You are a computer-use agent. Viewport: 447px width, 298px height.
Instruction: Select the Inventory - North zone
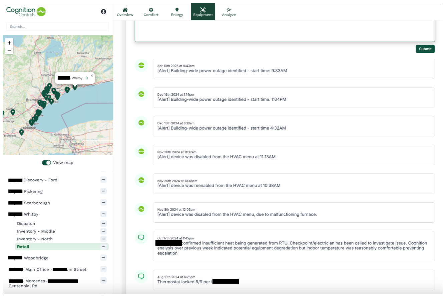[35, 239]
